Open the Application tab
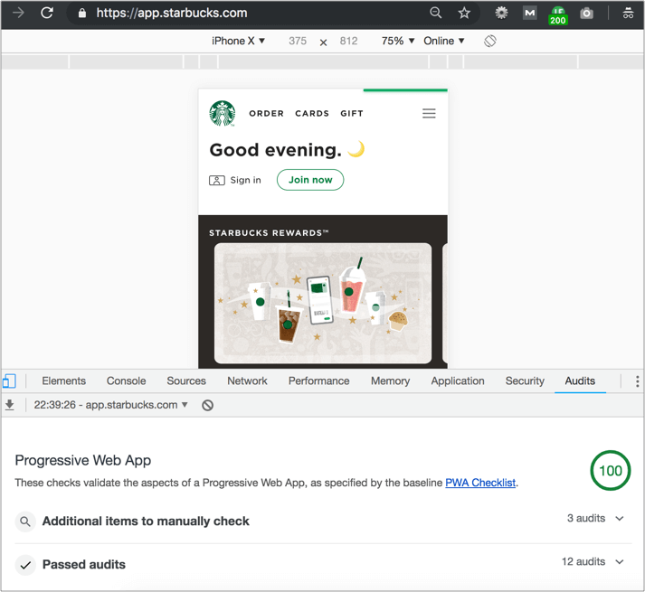 click(458, 381)
